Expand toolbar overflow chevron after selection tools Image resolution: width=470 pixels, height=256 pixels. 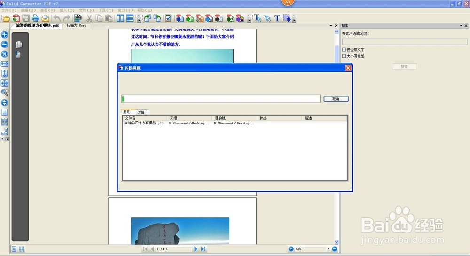click(x=294, y=19)
